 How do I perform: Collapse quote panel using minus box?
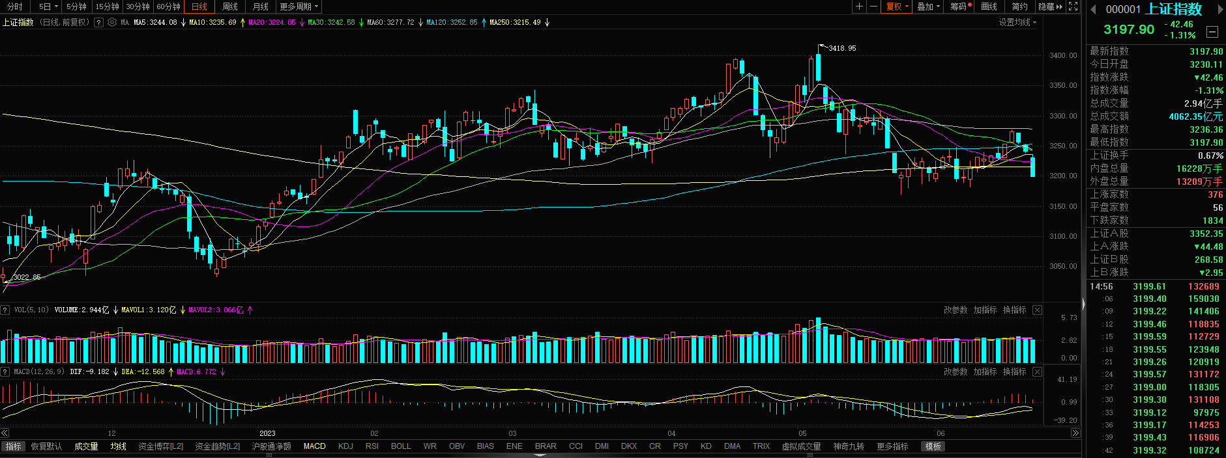(1212, 31)
